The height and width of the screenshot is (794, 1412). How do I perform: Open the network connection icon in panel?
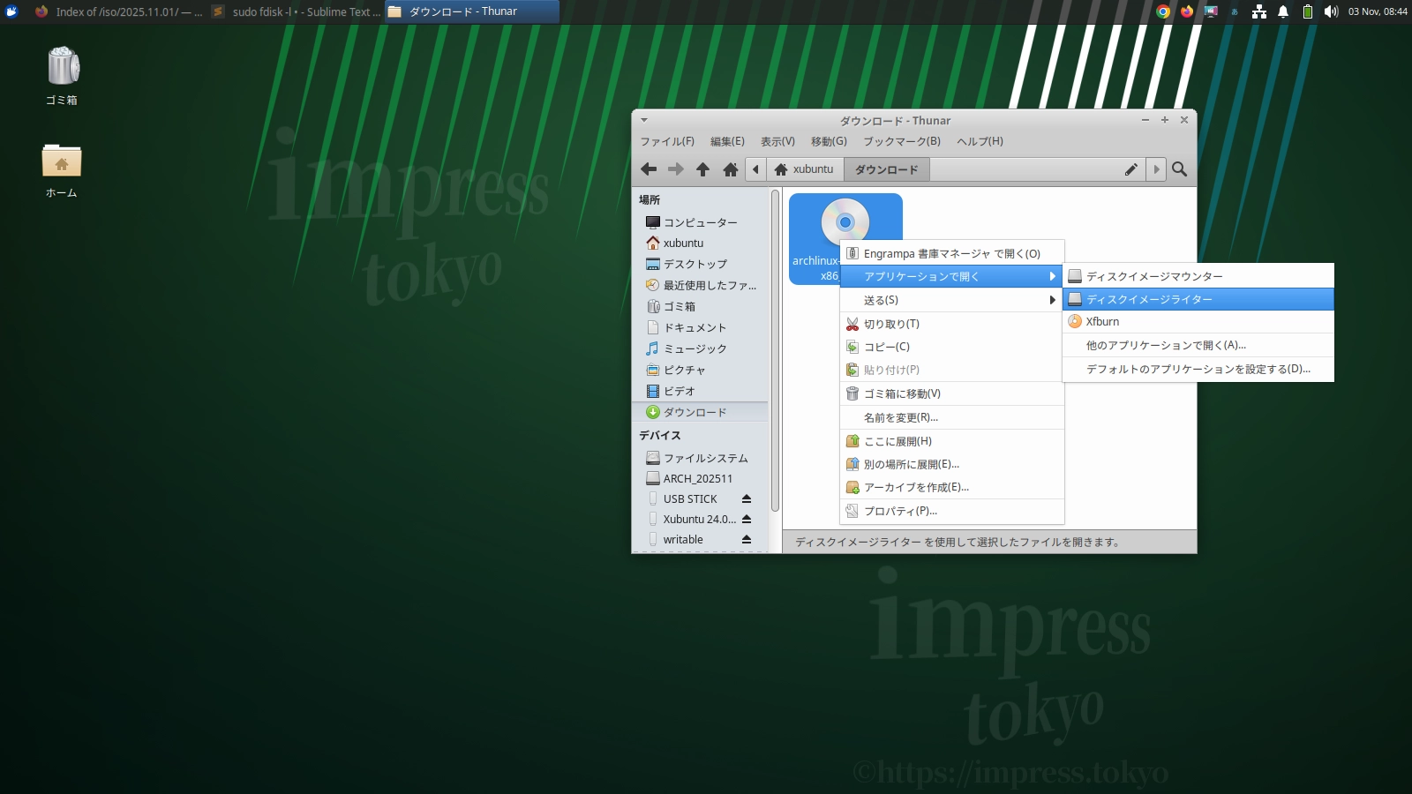pos(1259,11)
